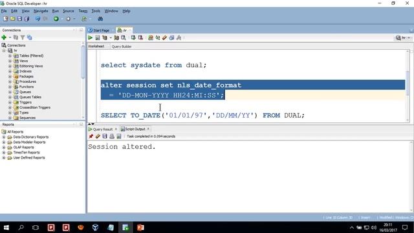The image size is (414, 233).
Task: Select the All Reports tree item
Action: [15, 132]
